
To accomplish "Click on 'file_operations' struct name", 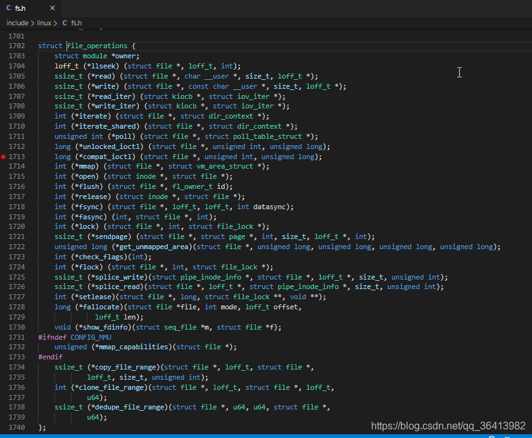I will pyautogui.click(x=97, y=46).
